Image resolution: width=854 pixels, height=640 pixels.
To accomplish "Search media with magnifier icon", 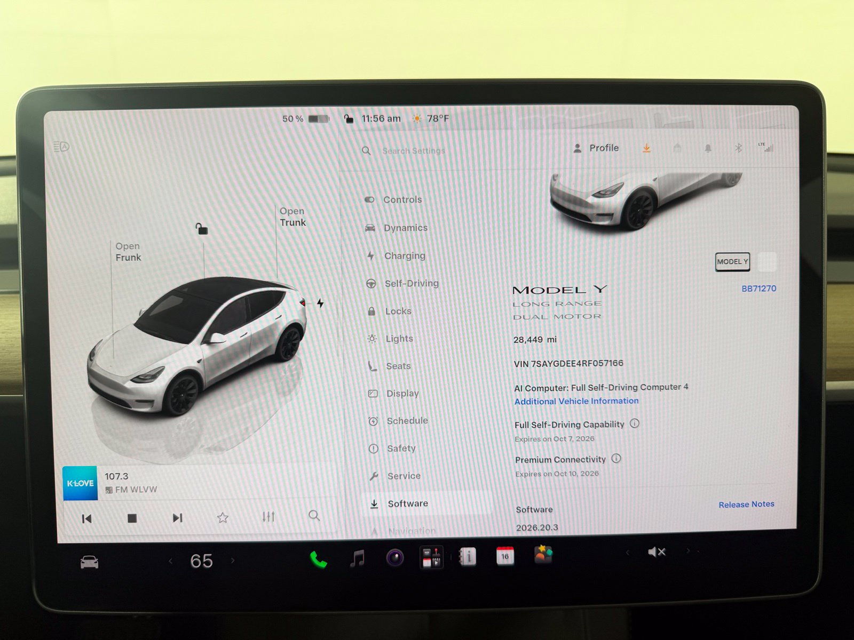I will pos(314,515).
